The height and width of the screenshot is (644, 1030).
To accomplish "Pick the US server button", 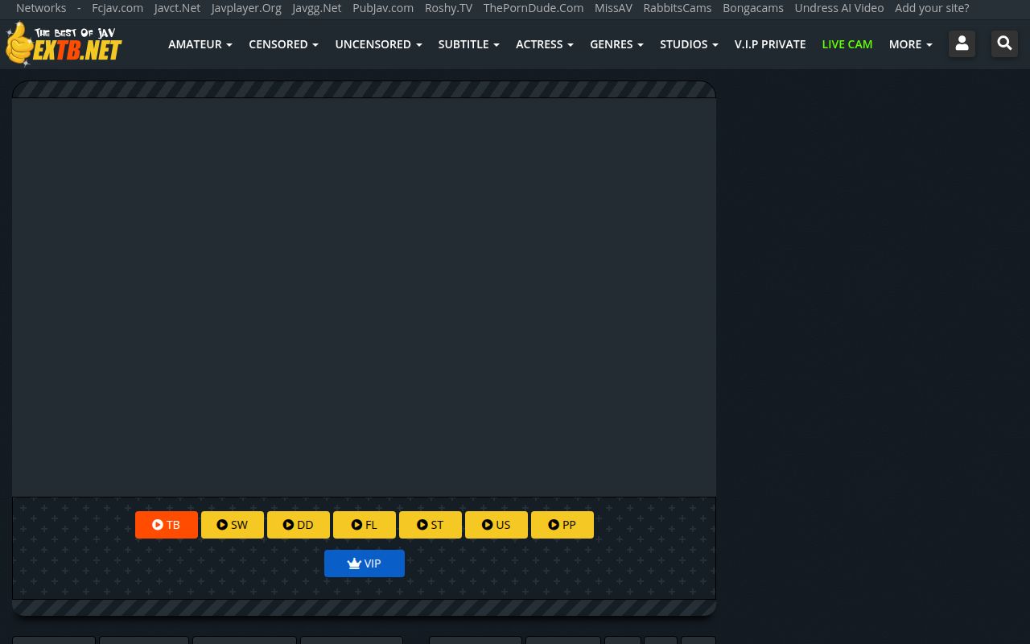I will pyautogui.click(x=496, y=525).
